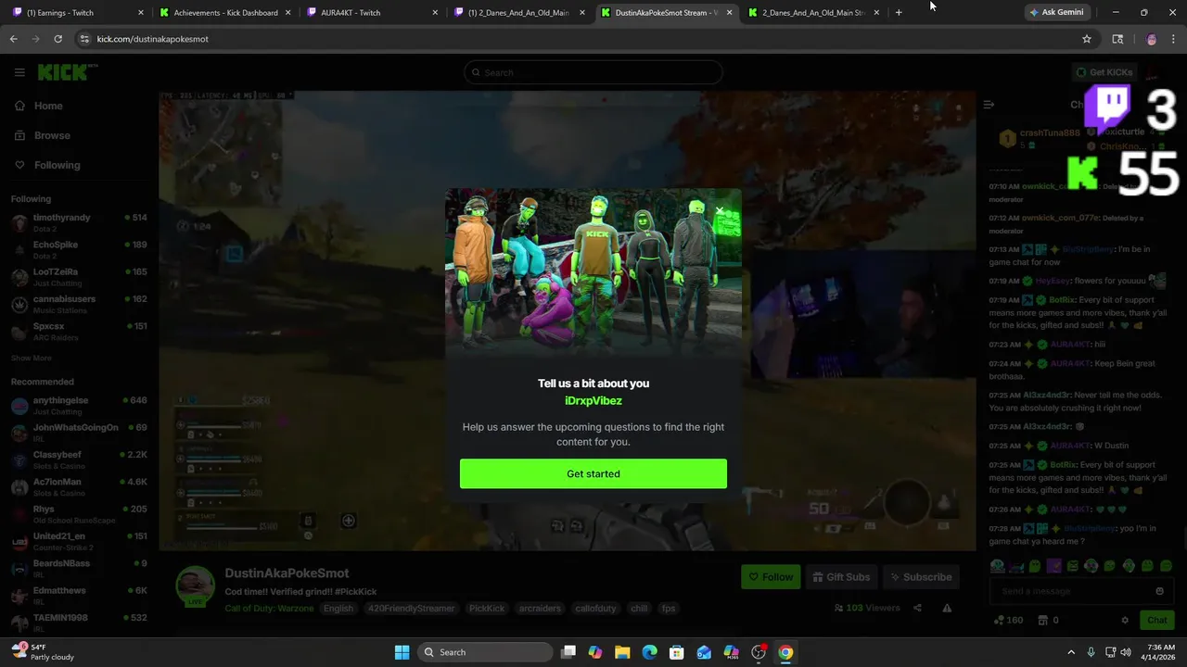Click the PickKick tag

(487, 609)
